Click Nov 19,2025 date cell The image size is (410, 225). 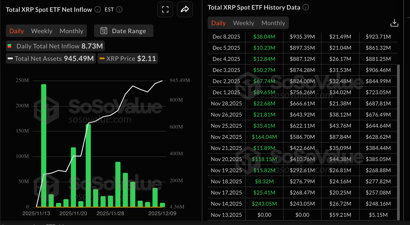[226, 170]
